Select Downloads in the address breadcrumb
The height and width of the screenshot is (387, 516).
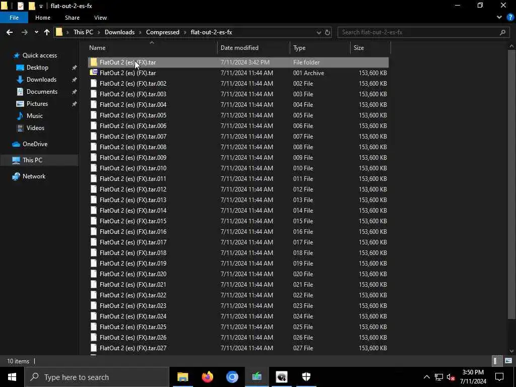click(x=119, y=32)
